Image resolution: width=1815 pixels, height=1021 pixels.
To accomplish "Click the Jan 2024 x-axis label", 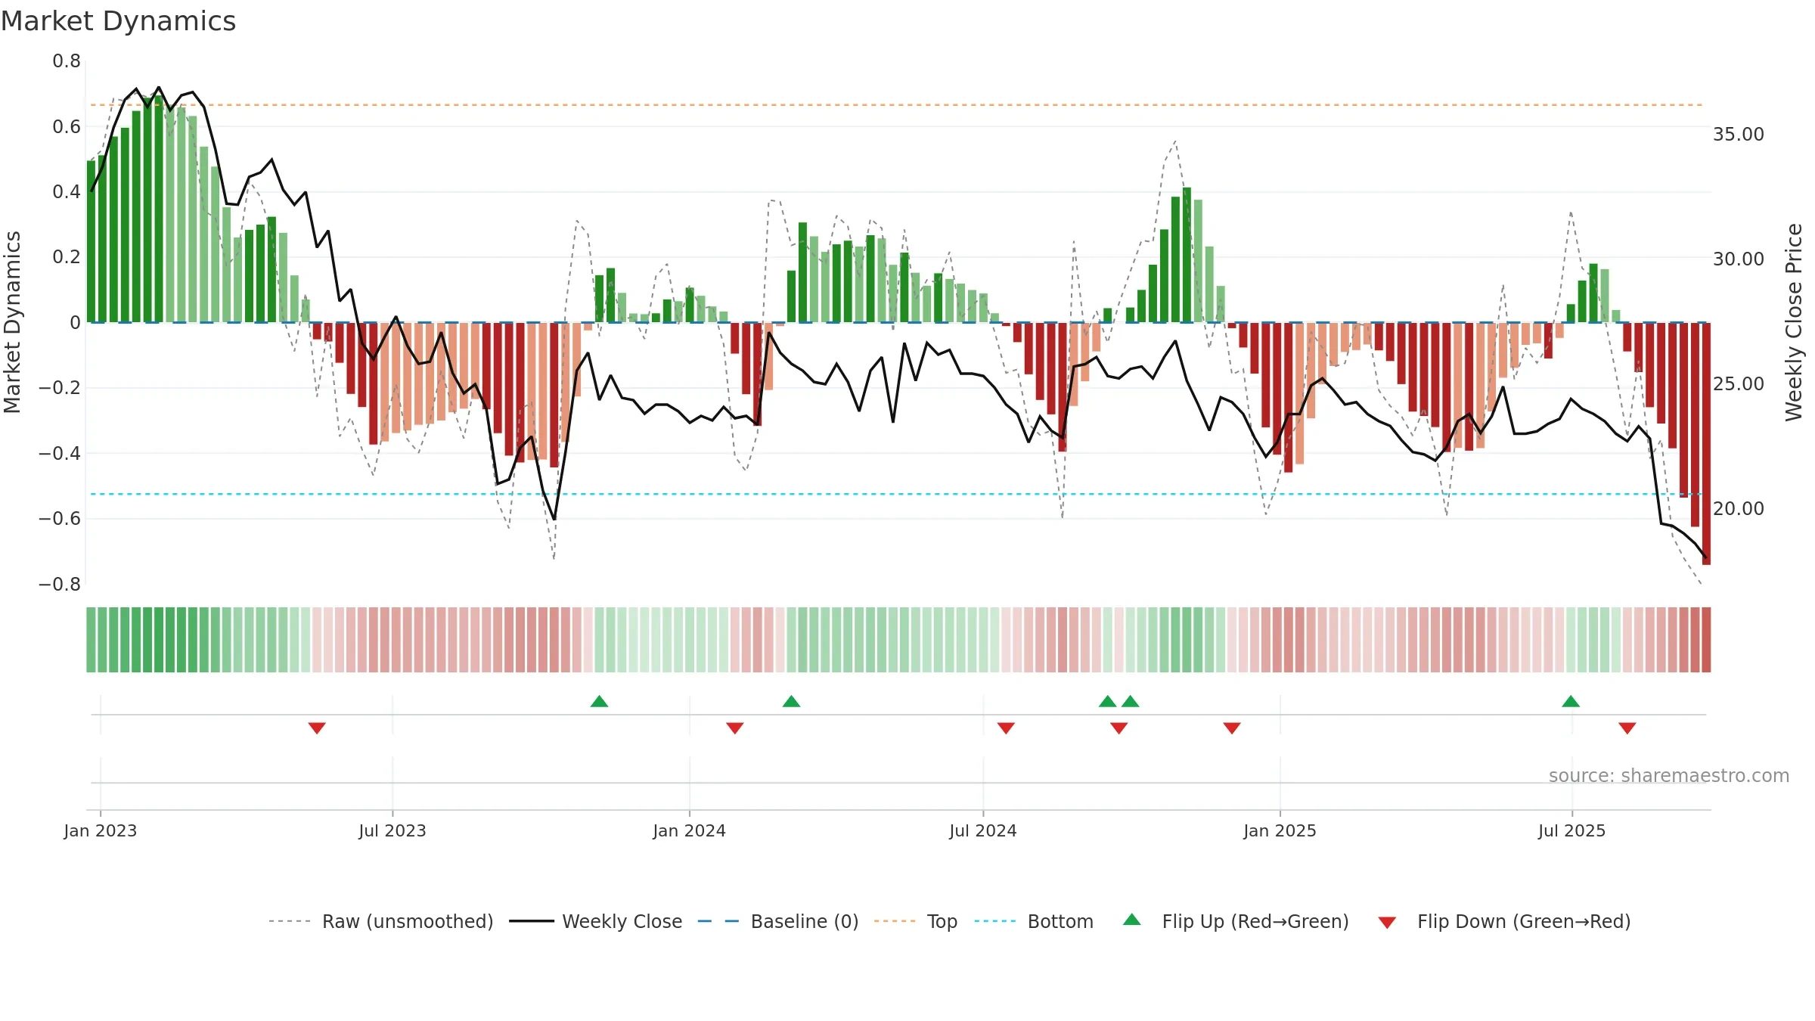I will point(690,830).
